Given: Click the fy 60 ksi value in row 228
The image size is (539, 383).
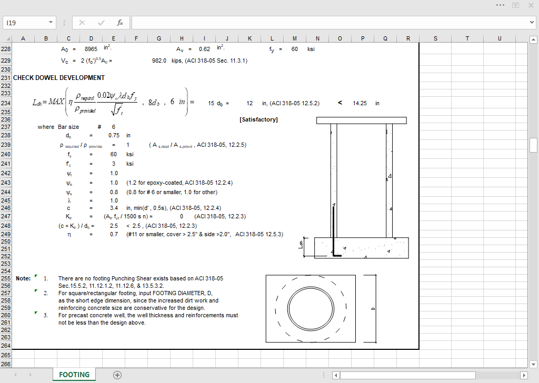Looking at the screenshot, I should (295, 49).
